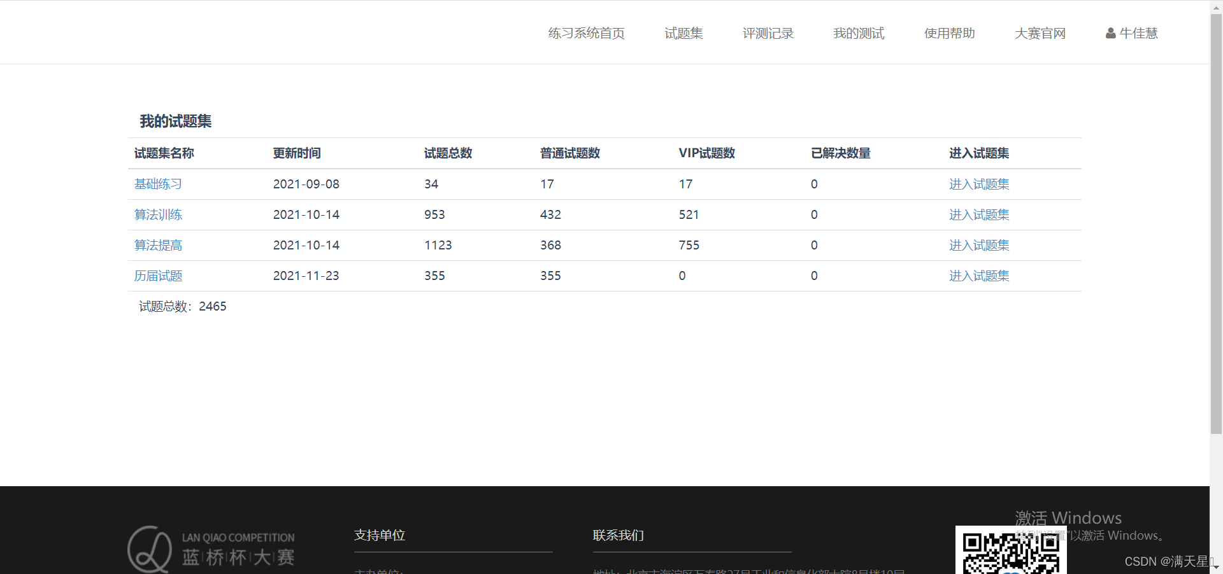Click 进入试题集 in the 算法训练 row
Viewport: 1223px width, 574px height.
[979, 214]
